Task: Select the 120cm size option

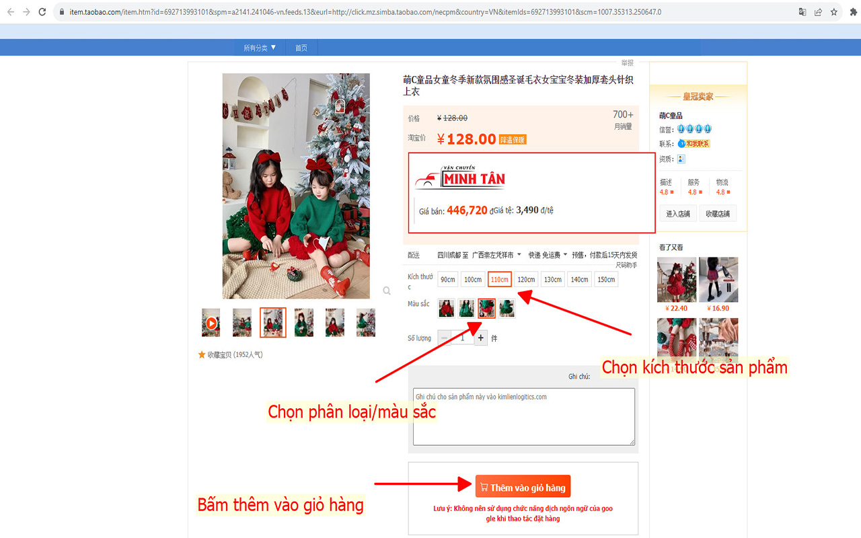Action: point(525,278)
